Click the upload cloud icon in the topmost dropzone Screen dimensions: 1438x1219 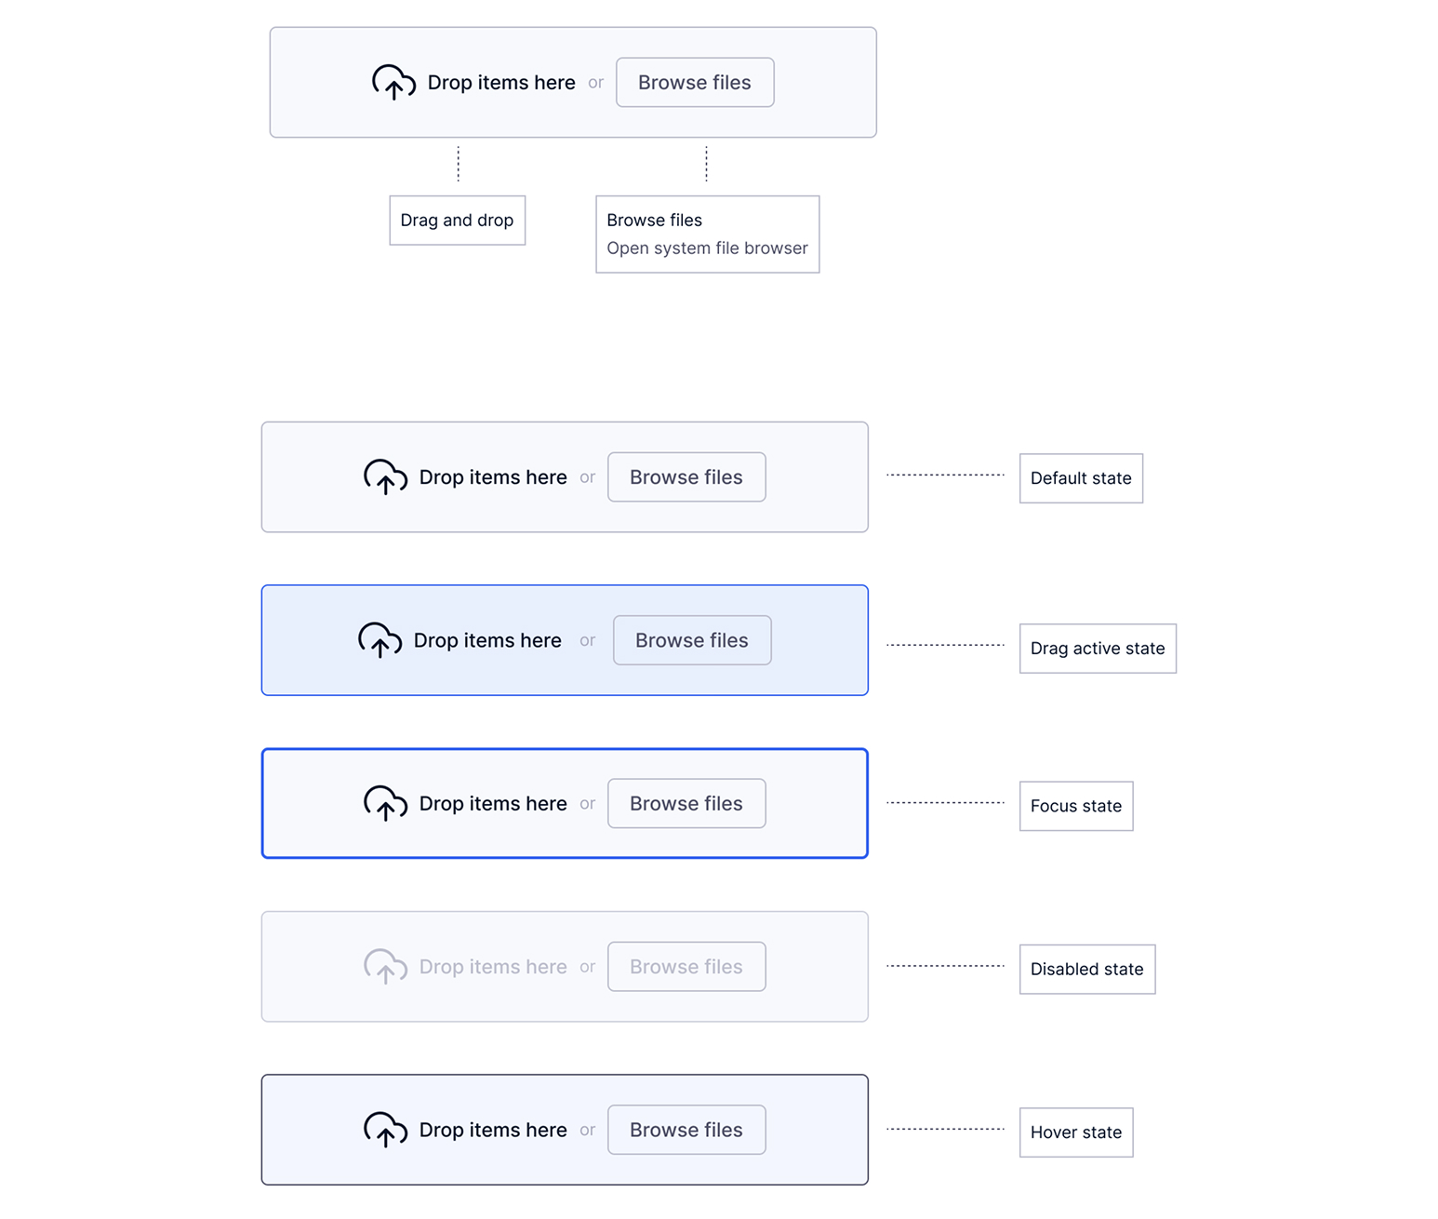pos(393,82)
